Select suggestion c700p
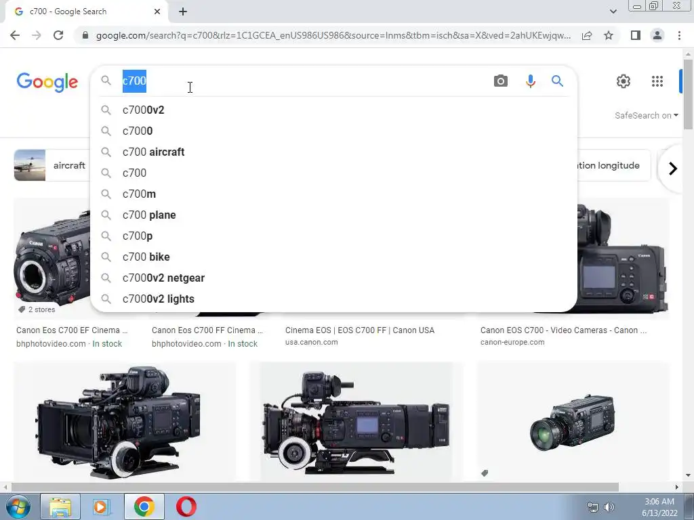 [x=333, y=236]
